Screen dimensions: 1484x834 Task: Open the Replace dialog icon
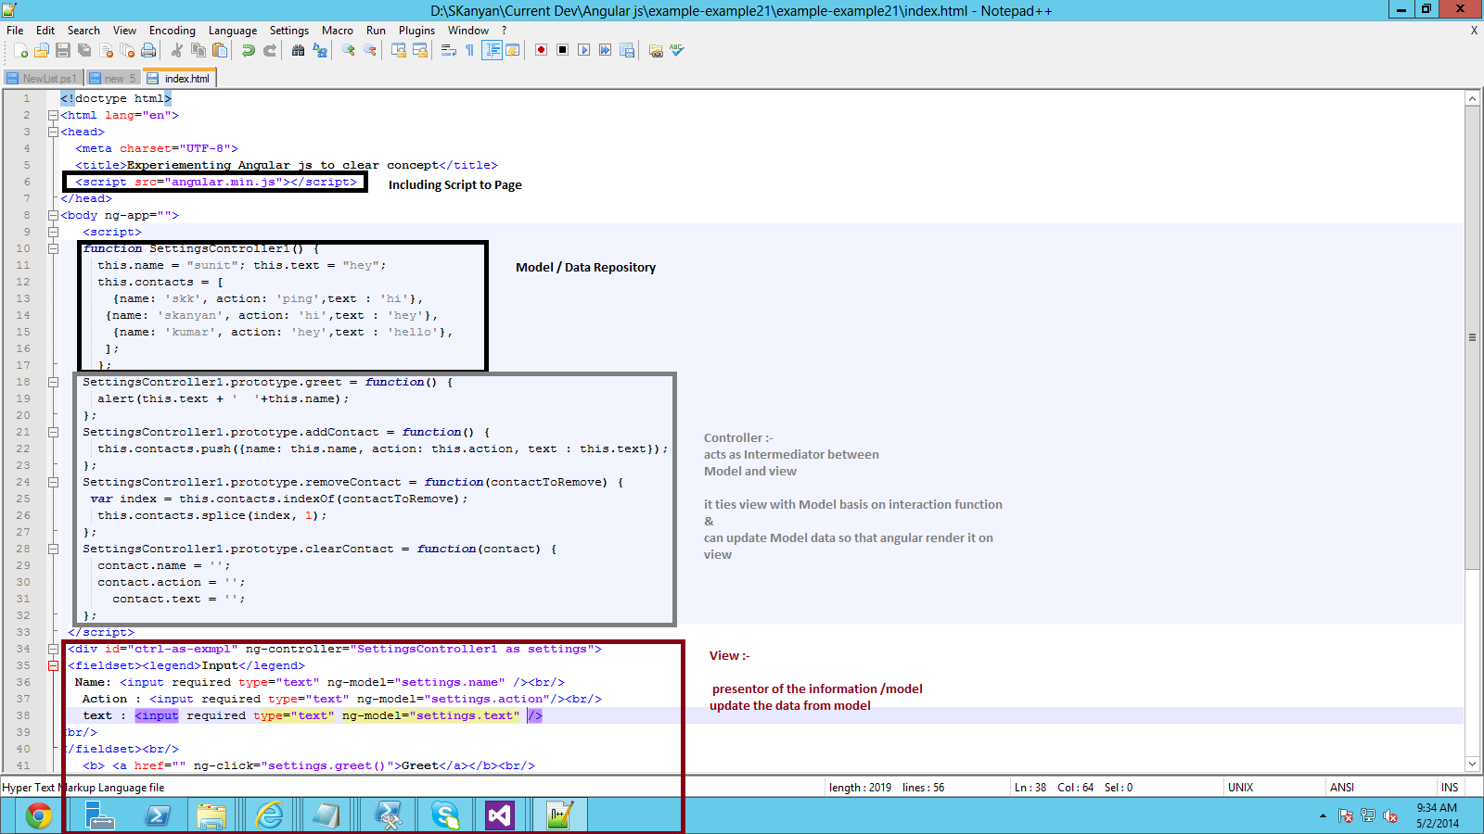tap(320, 51)
